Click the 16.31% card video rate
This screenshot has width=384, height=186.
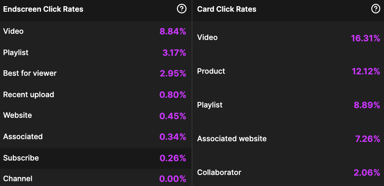tap(365, 38)
